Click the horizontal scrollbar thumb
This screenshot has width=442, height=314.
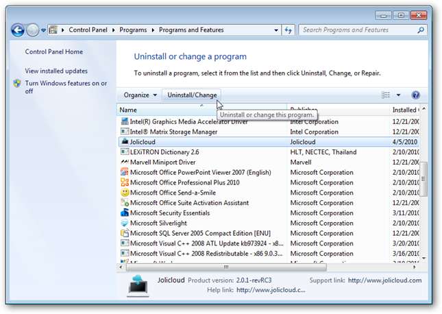click(x=226, y=267)
